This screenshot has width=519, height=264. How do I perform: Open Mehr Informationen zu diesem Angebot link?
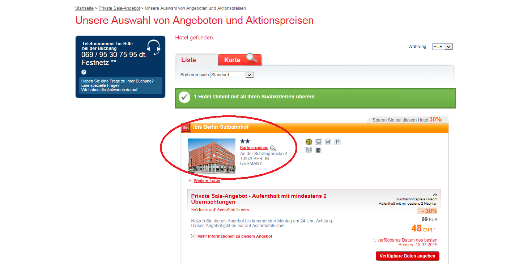tap(235, 236)
